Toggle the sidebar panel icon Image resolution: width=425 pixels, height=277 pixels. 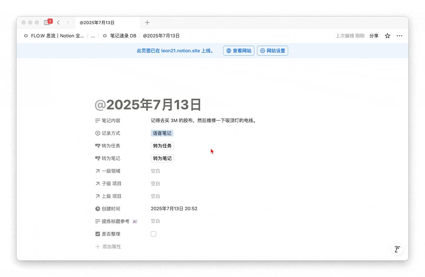point(47,22)
